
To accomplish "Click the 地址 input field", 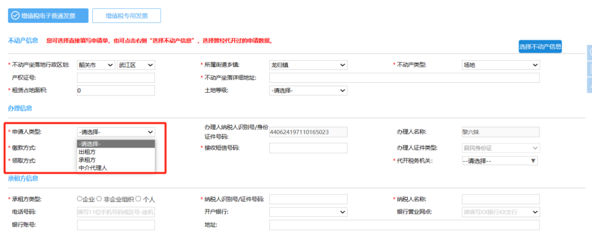I will click(x=405, y=225).
